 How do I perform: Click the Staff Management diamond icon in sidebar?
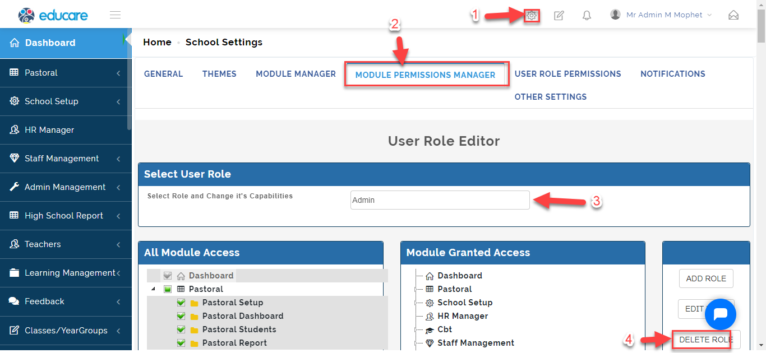(x=15, y=159)
